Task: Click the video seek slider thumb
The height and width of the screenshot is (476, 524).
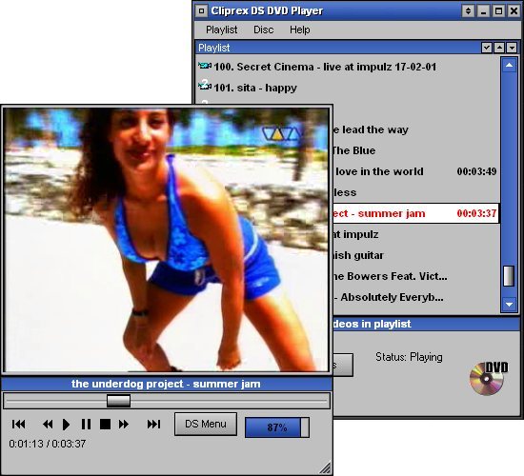Action: click(x=118, y=401)
